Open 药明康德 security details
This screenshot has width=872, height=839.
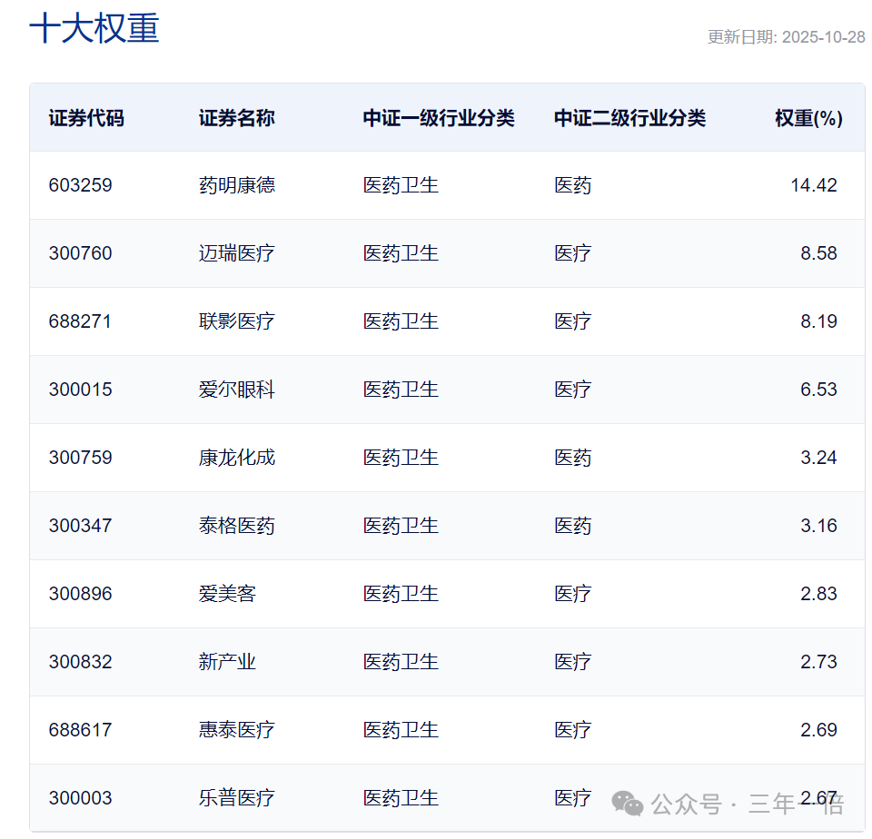(227, 184)
